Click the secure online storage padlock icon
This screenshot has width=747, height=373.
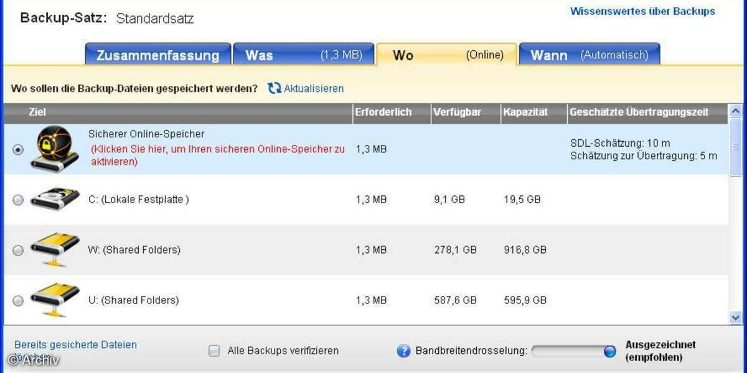click(55, 149)
